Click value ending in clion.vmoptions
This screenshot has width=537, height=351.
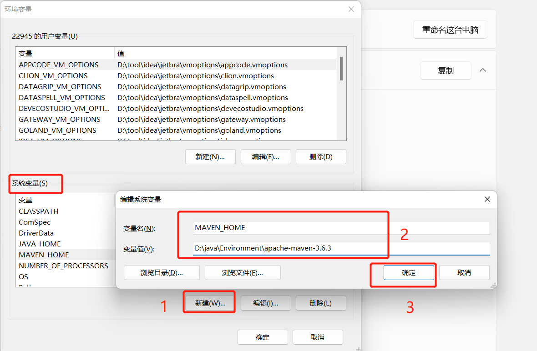(x=196, y=75)
